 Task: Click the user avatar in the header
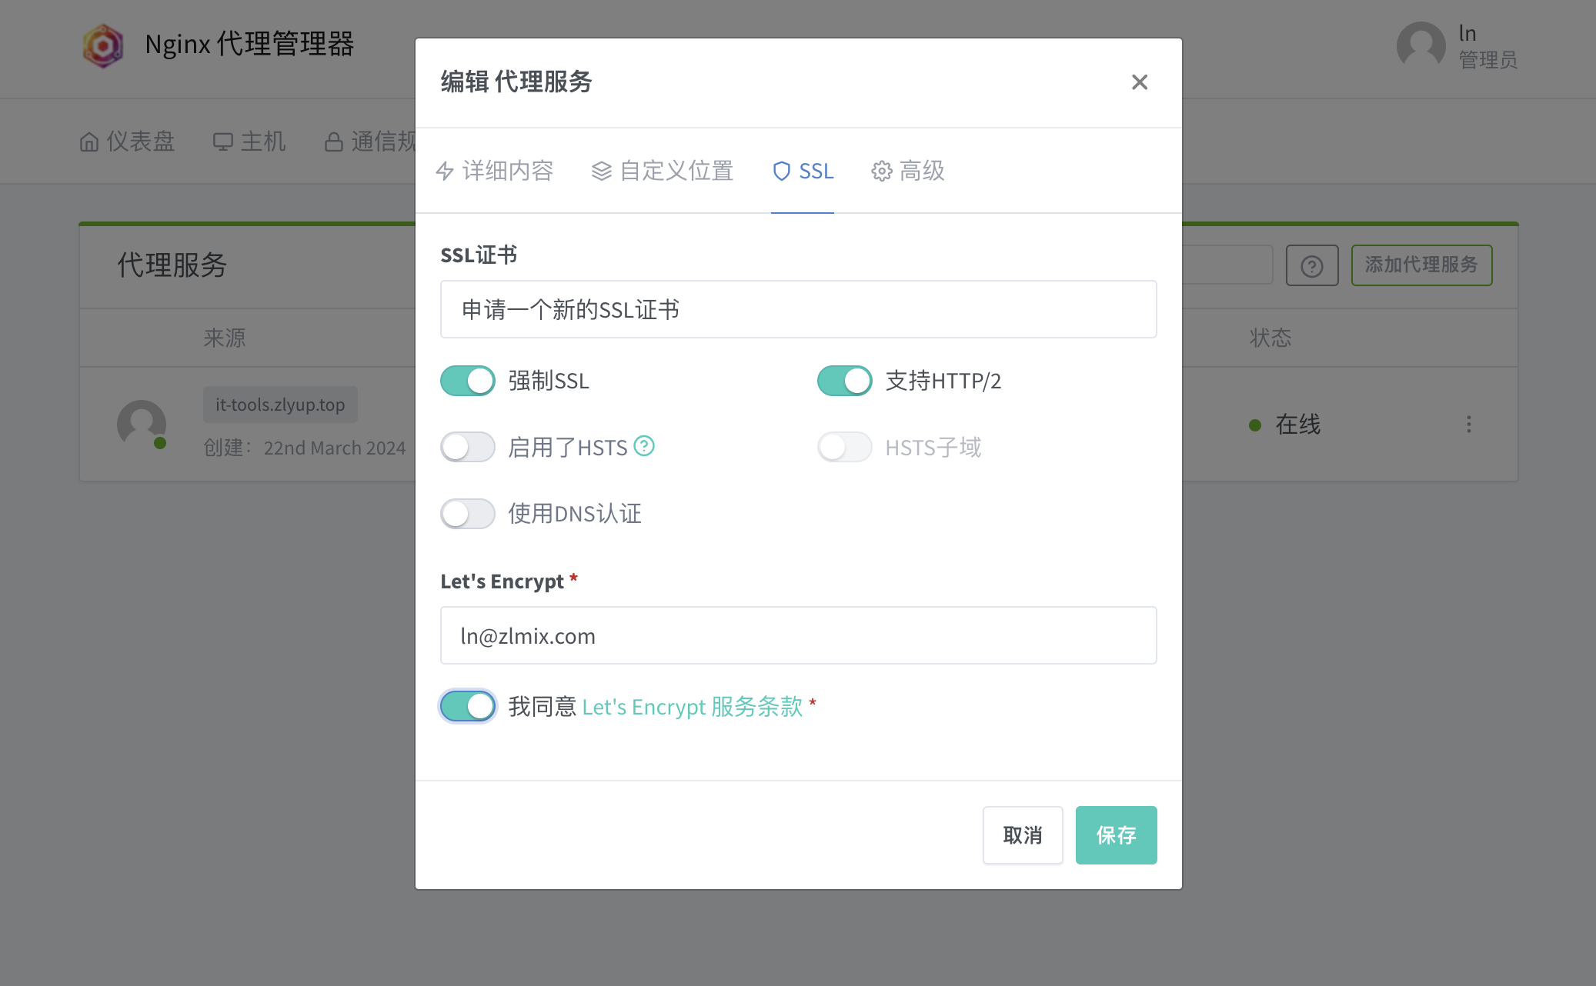(1421, 45)
